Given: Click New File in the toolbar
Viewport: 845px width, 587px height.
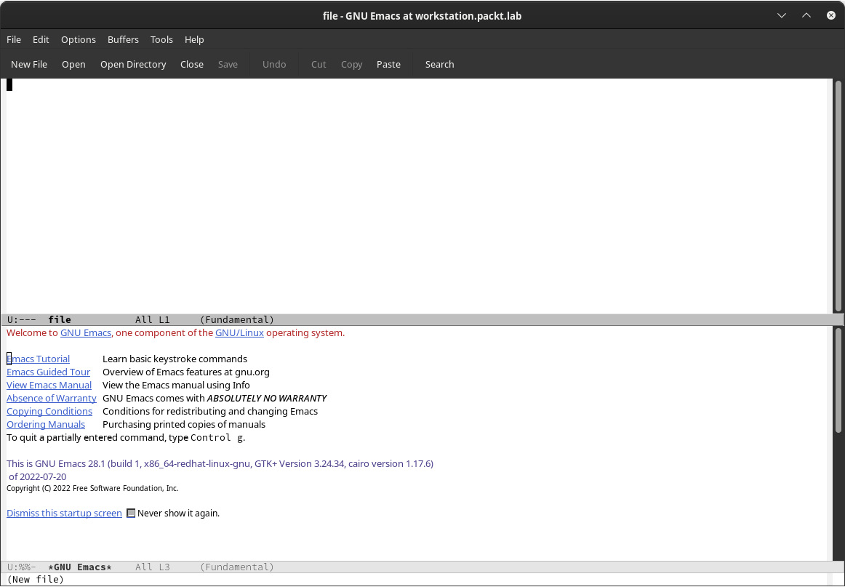Looking at the screenshot, I should tap(29, 64).
